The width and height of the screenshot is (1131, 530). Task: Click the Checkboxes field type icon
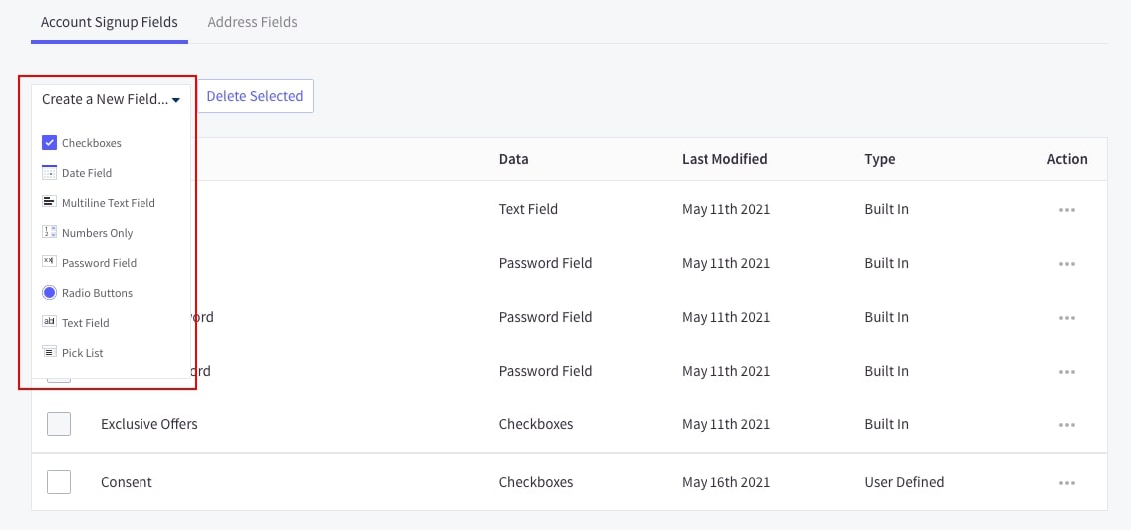[x=49, y=143]
